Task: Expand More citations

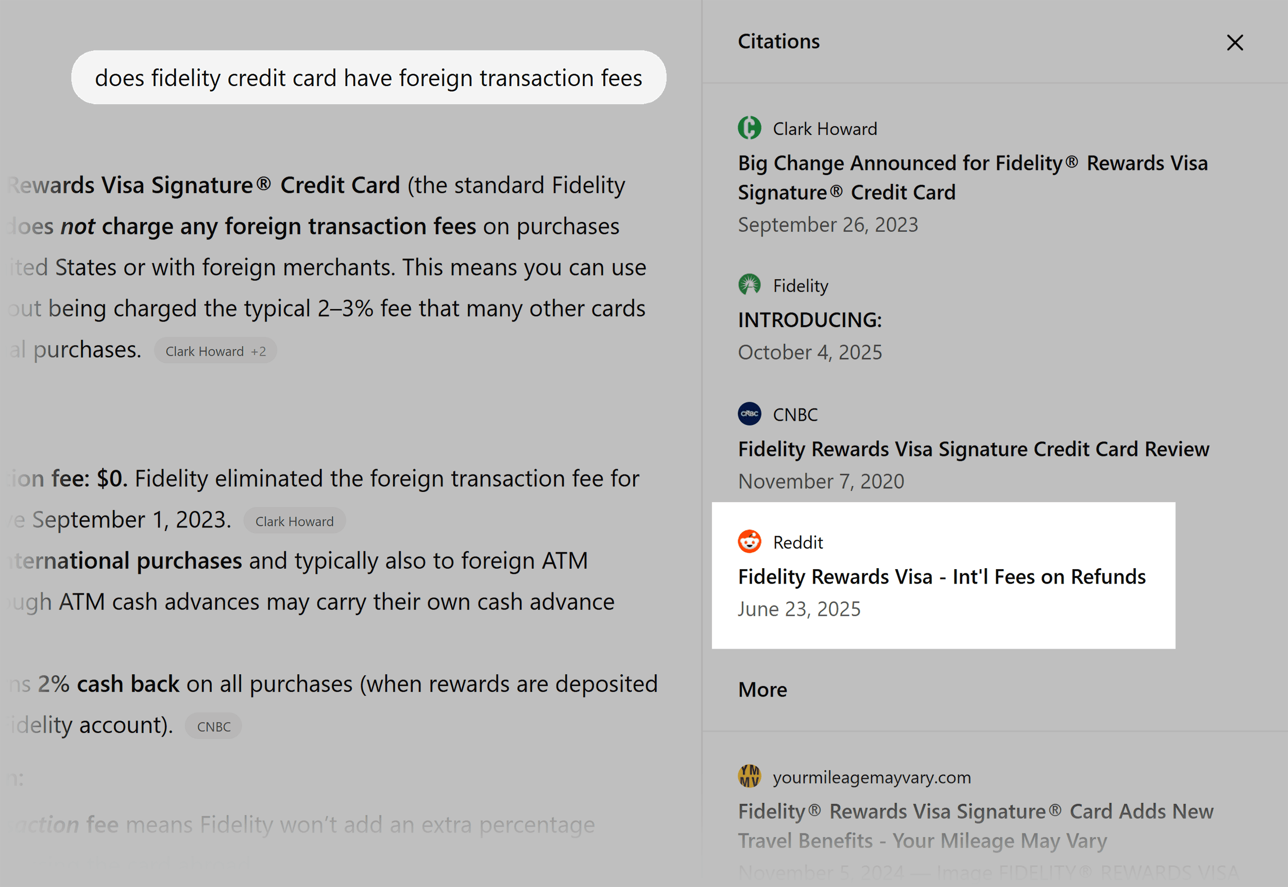Action: coord(762,689)
